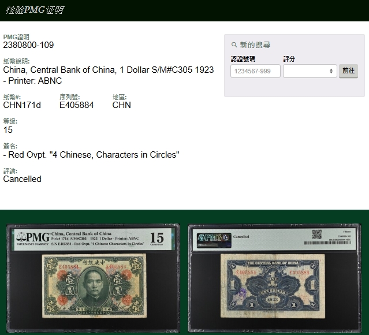369x335 pixels.
Task: Click the CHN171d note number
Action: [x=22, y=105]
